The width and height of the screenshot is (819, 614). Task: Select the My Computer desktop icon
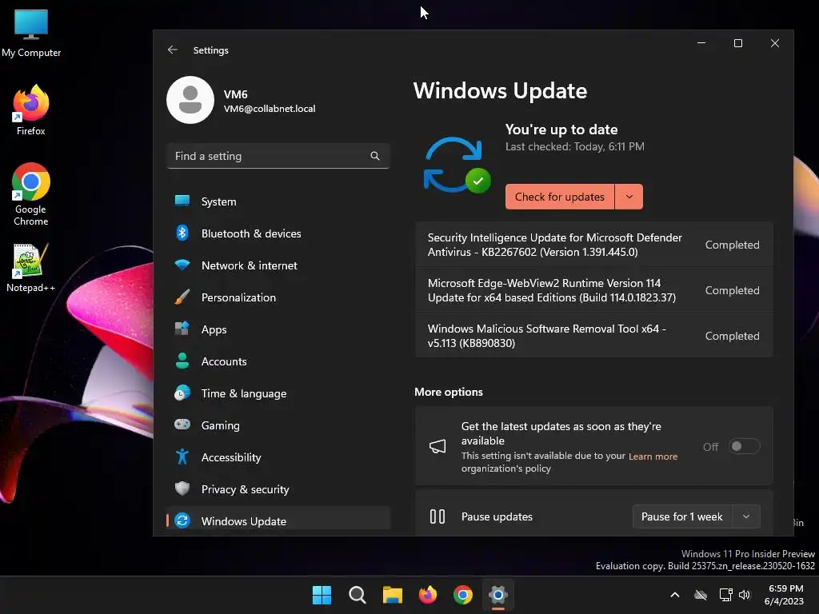[31, 34]
